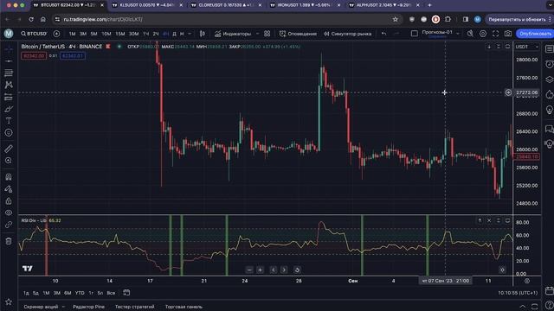The height and width of the screenshot is (311, 554).
Task: Toggle lock all drawings
Action: [9, 201]
